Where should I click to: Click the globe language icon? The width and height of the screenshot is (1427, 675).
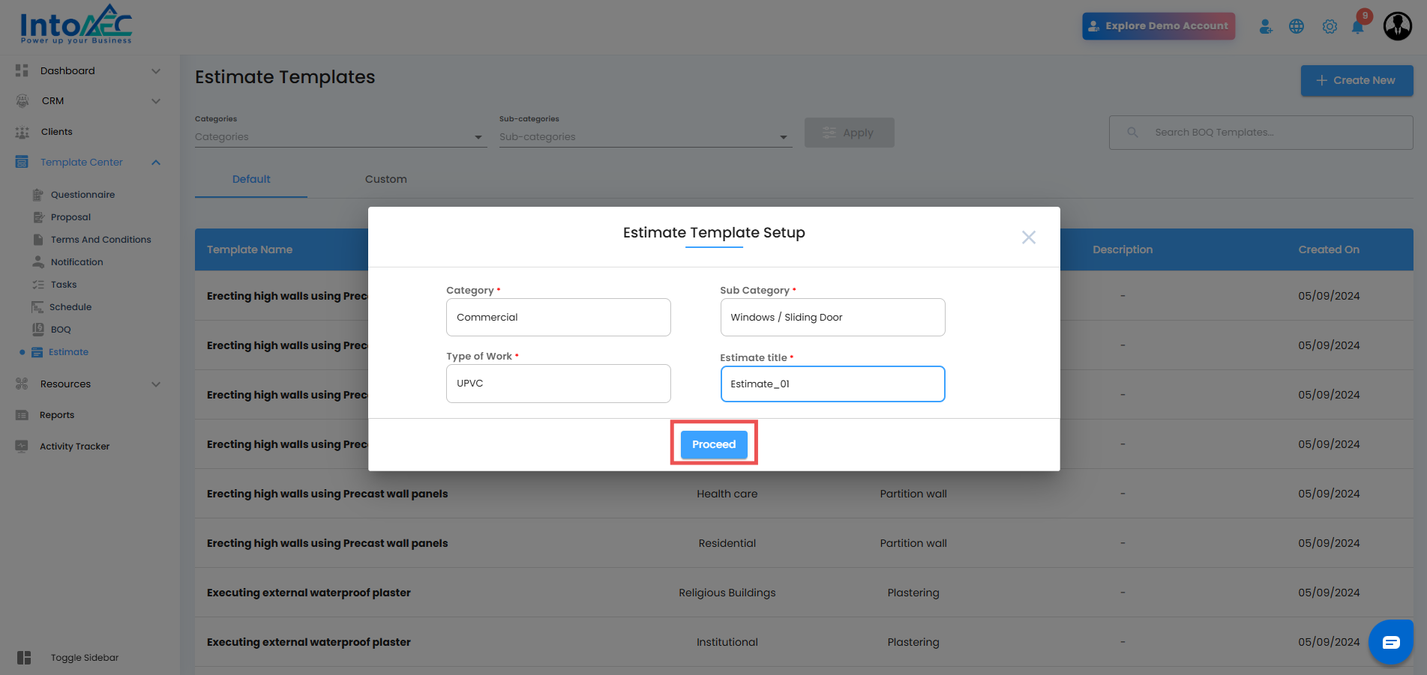[1297, 27]
